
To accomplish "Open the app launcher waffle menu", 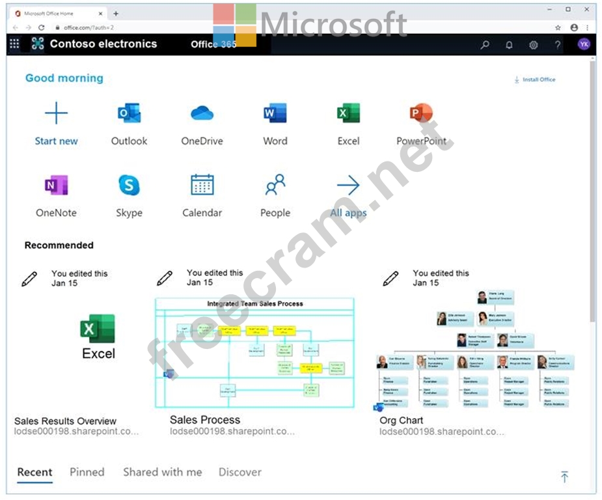I will (x=14, y=44).
